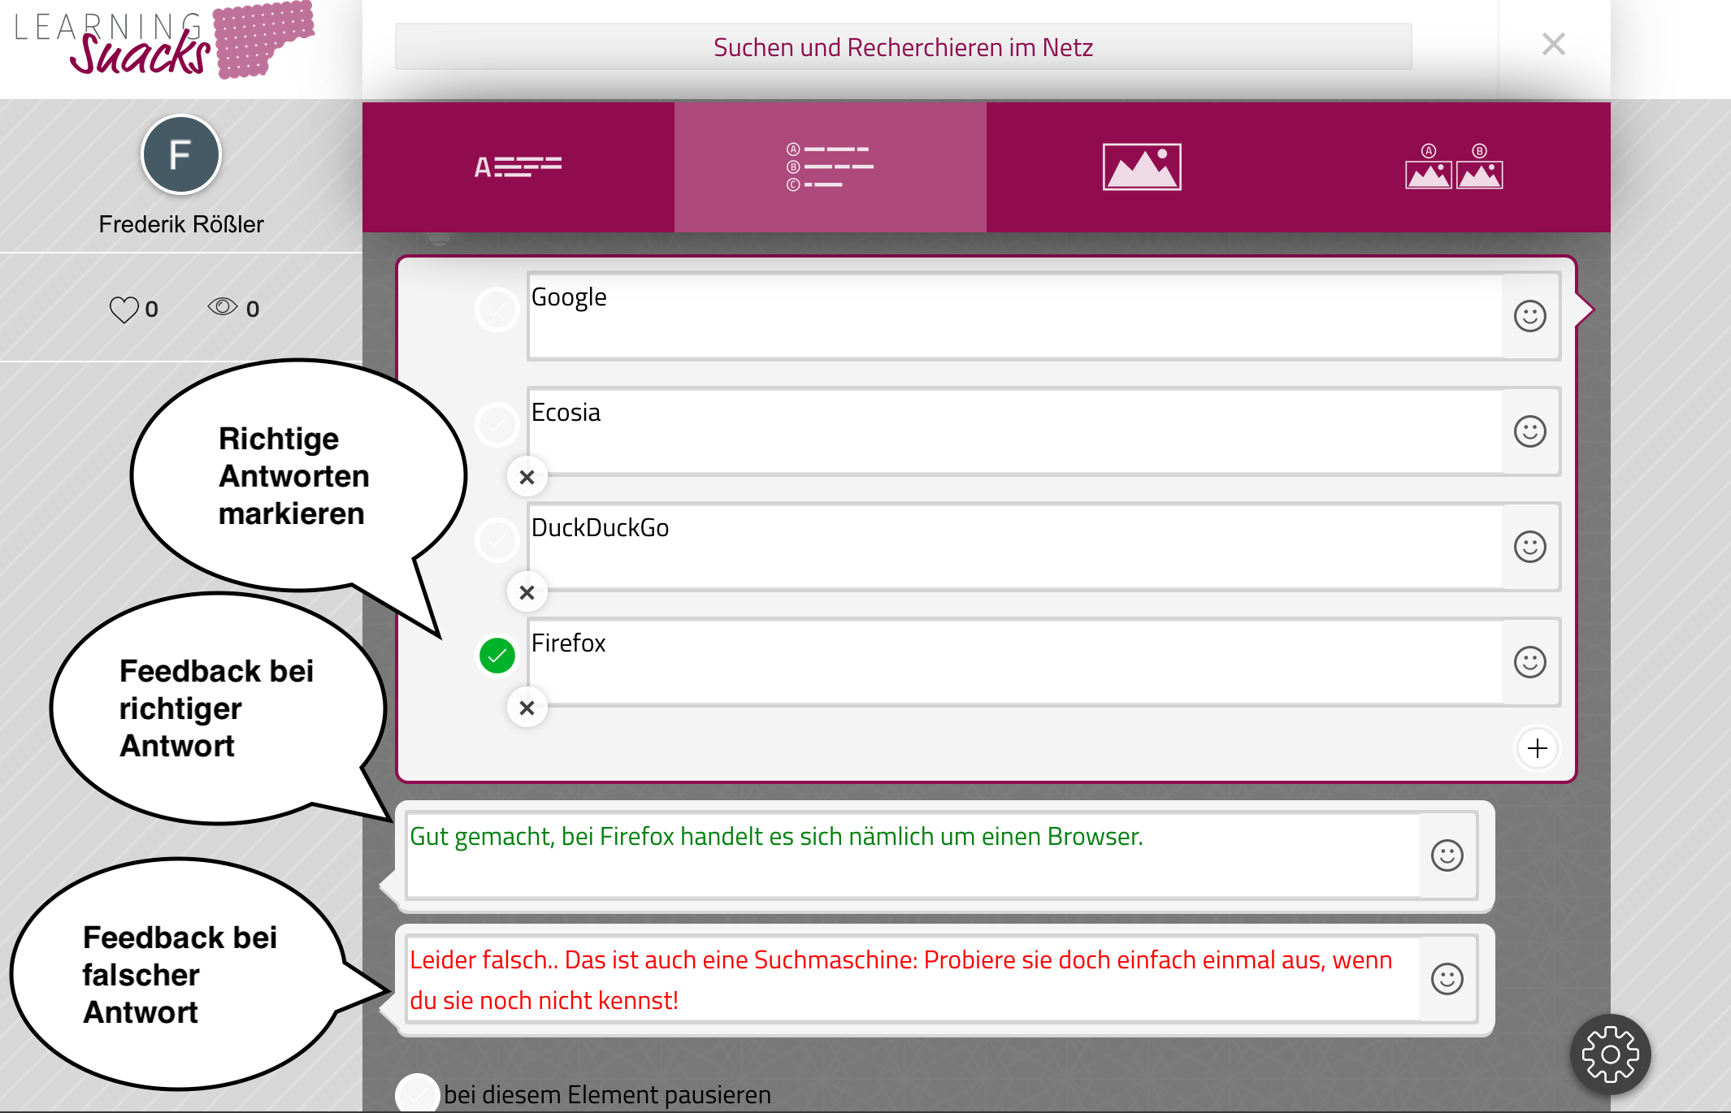Edit the green correct-answer feedback text

(x=913, y=855)
